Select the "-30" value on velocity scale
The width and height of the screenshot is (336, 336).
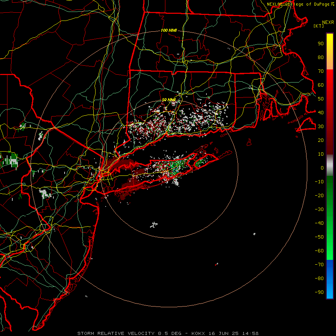319,209
